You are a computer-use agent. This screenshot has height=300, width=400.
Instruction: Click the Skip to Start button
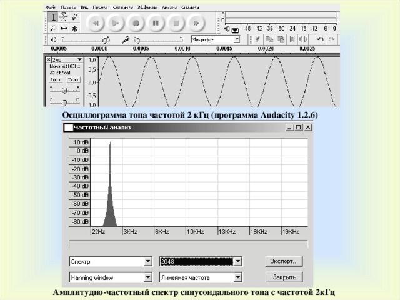(96, 23)
